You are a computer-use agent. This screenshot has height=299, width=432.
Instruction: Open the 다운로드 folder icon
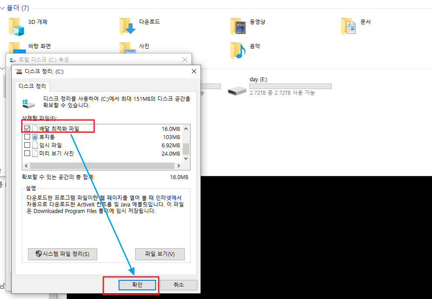point(127,27)
